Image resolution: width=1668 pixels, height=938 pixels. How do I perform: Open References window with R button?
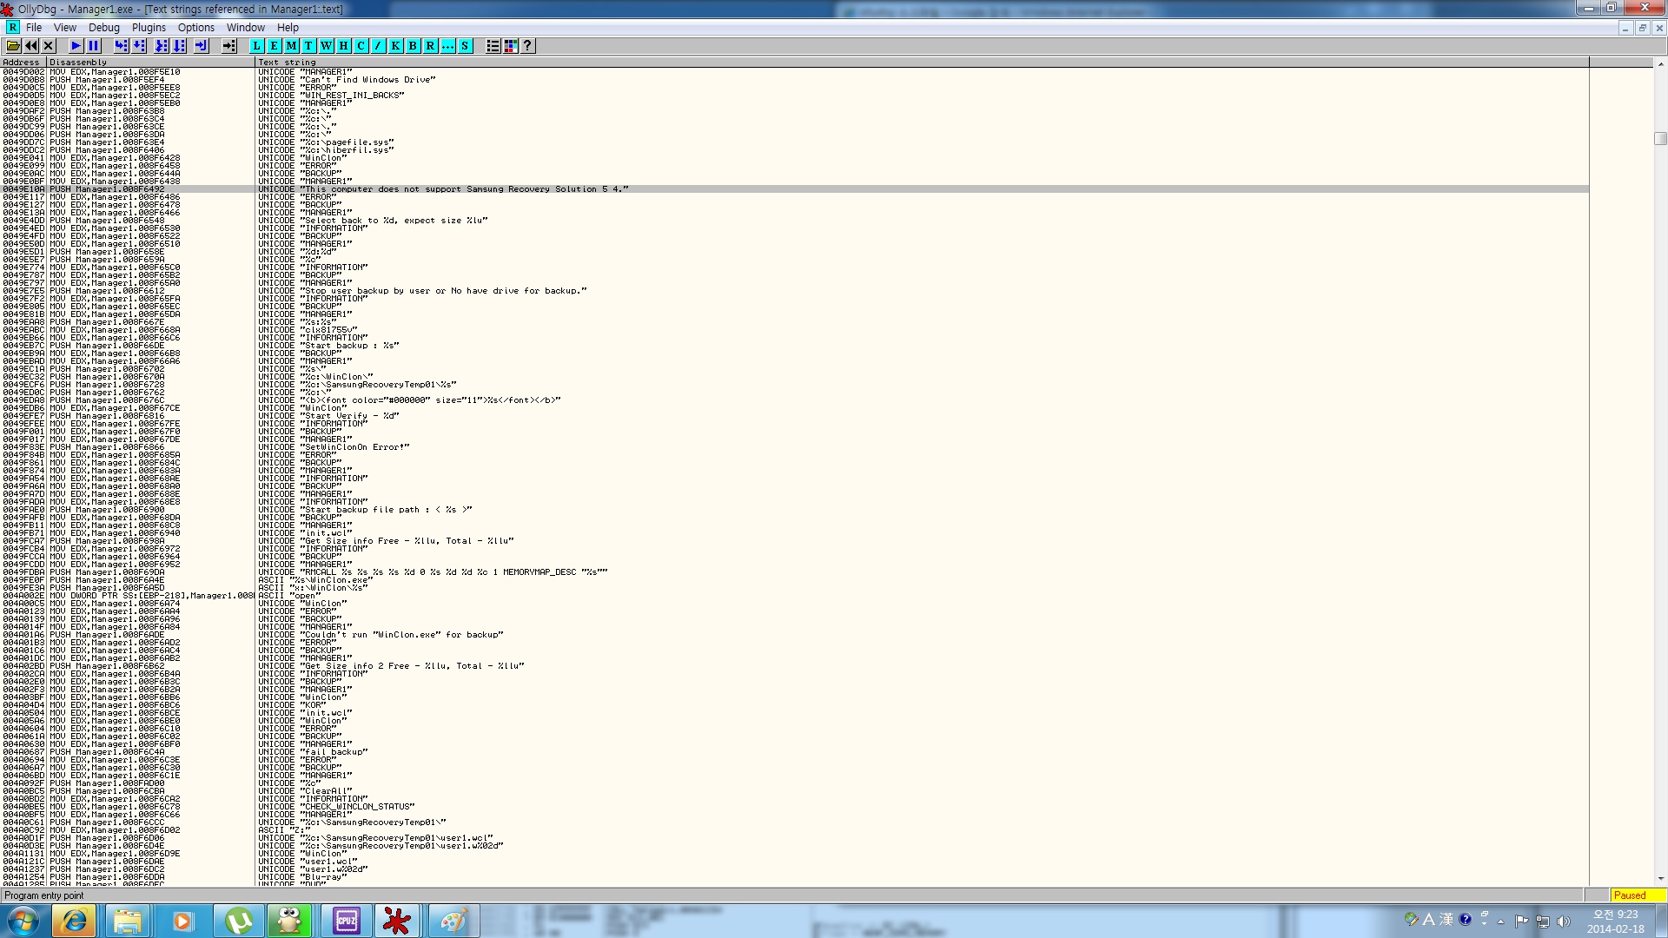click(431, 46)
